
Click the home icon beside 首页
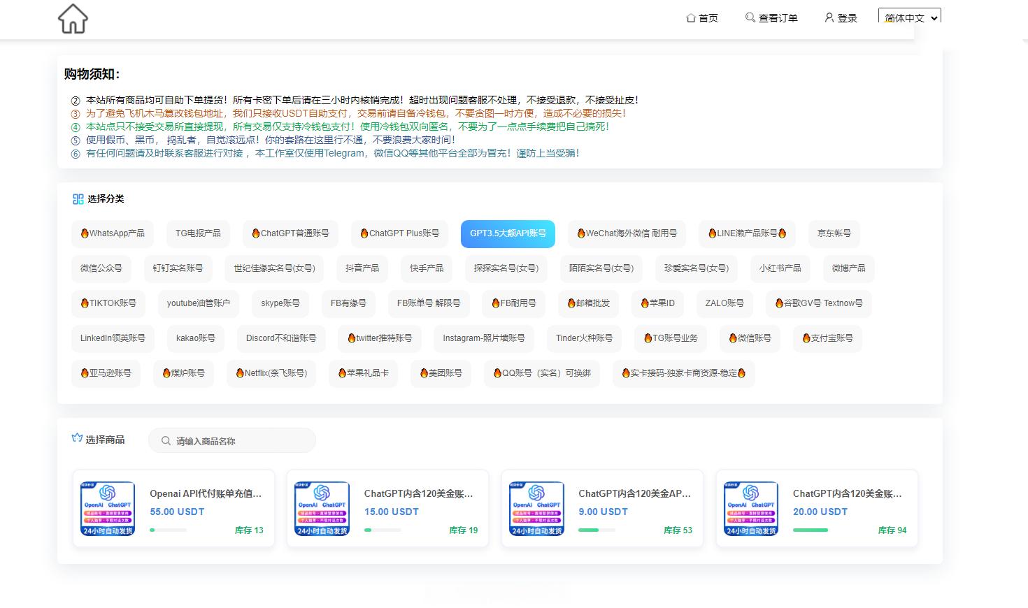tap(691, 18)
